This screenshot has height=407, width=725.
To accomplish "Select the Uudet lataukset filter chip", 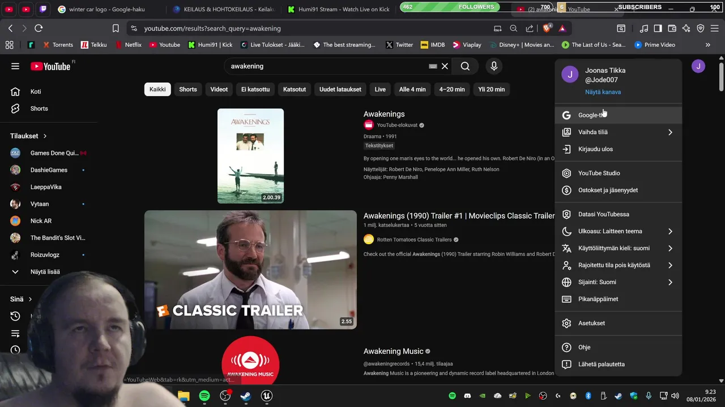I will pos(340,89).
